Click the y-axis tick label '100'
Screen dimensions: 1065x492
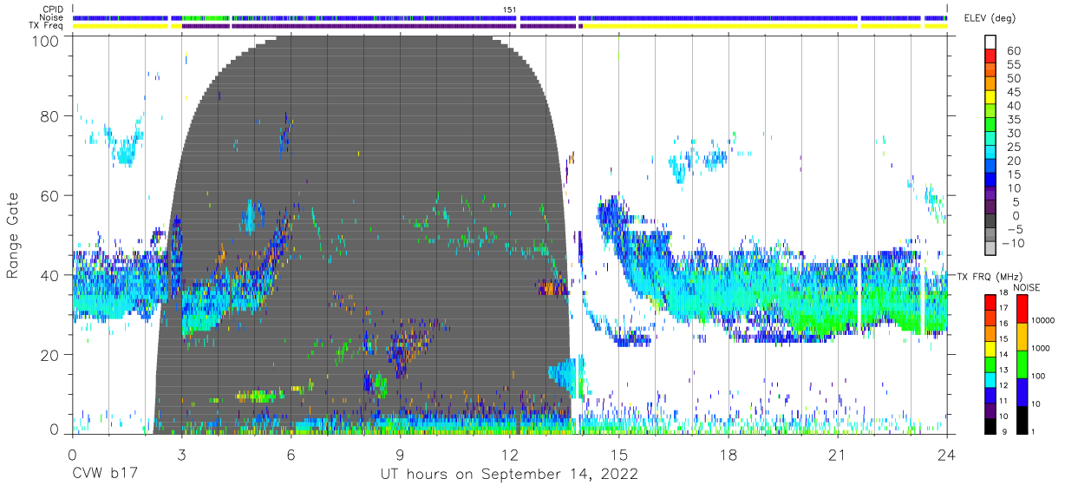[47, 41]
